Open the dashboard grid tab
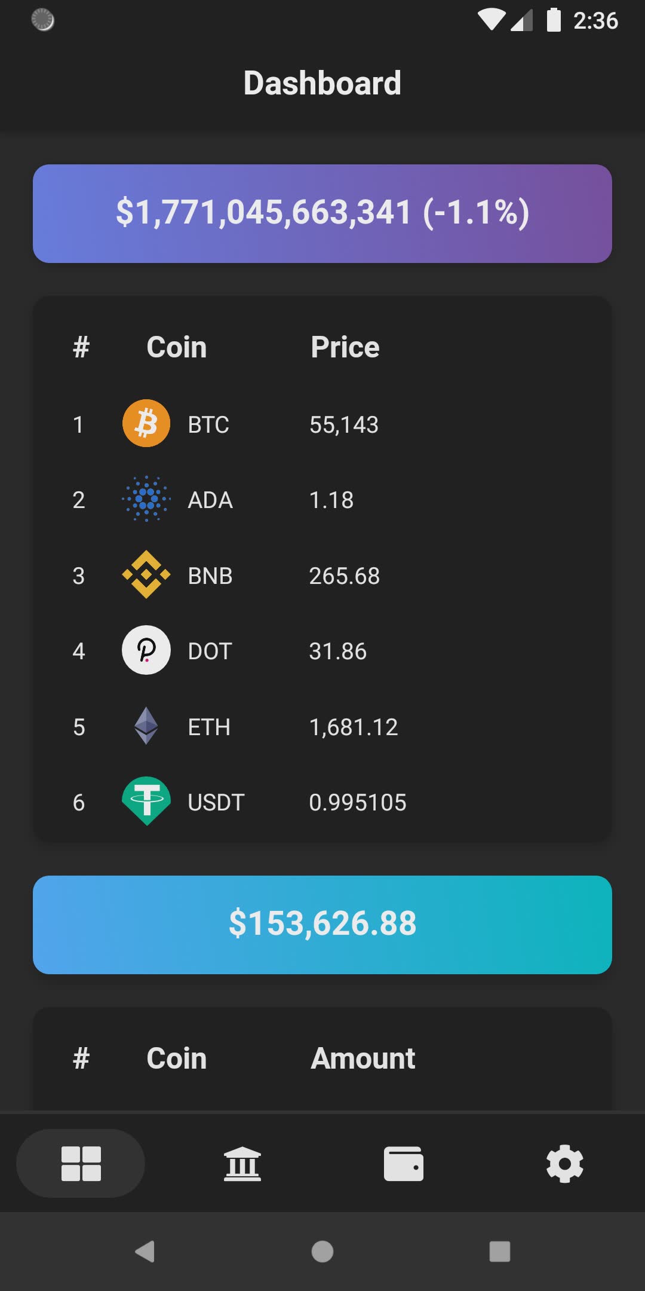 coord(81,1163)
